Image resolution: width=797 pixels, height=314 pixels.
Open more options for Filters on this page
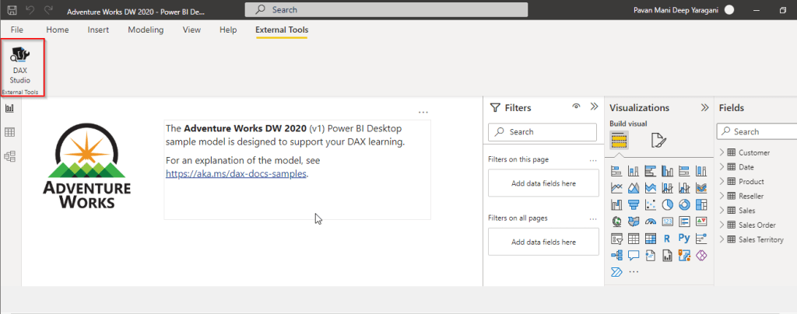pos(593,159)
